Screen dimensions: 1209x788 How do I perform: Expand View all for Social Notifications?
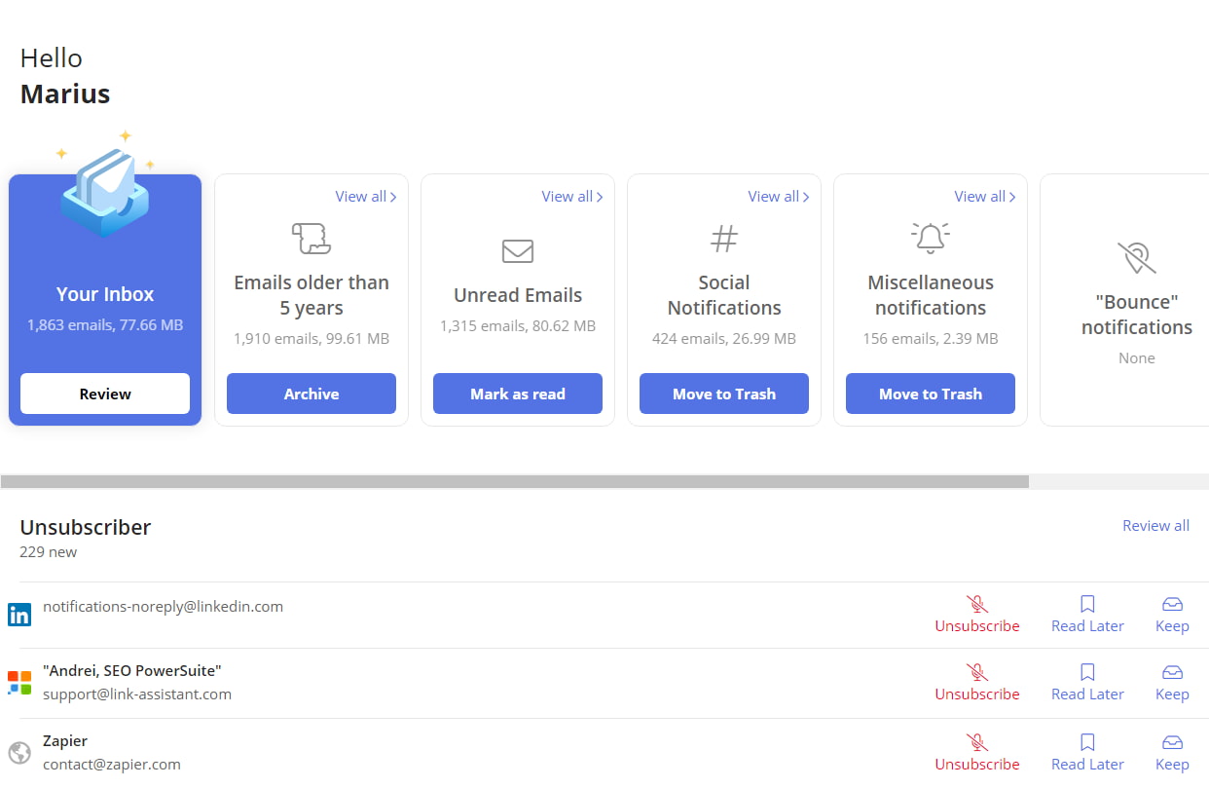778,197
